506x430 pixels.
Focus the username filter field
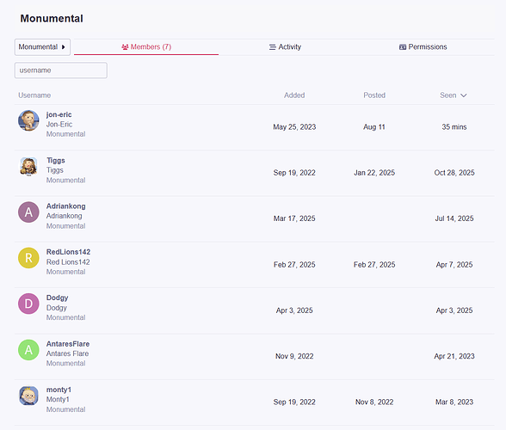(x=60, y=71)
